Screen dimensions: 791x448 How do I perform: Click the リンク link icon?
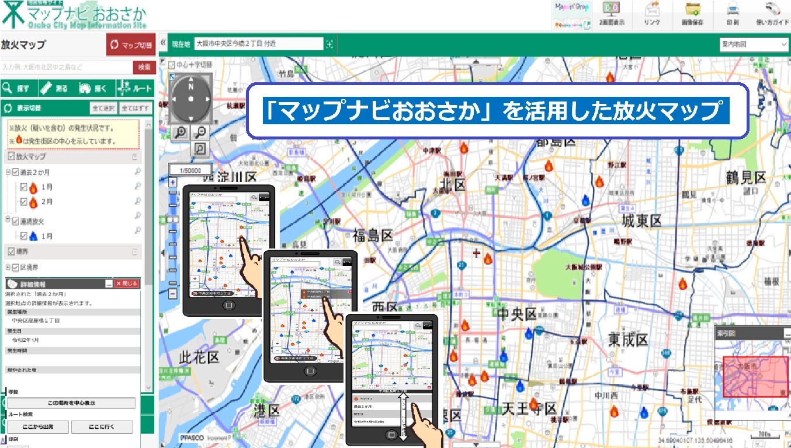652,14
